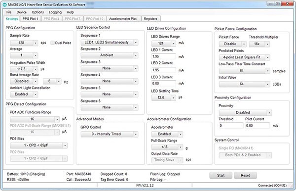Open the Ambient Light Cancellation dropdown
The width and height of the screenshot is (296, 191).
pos(24,95)
